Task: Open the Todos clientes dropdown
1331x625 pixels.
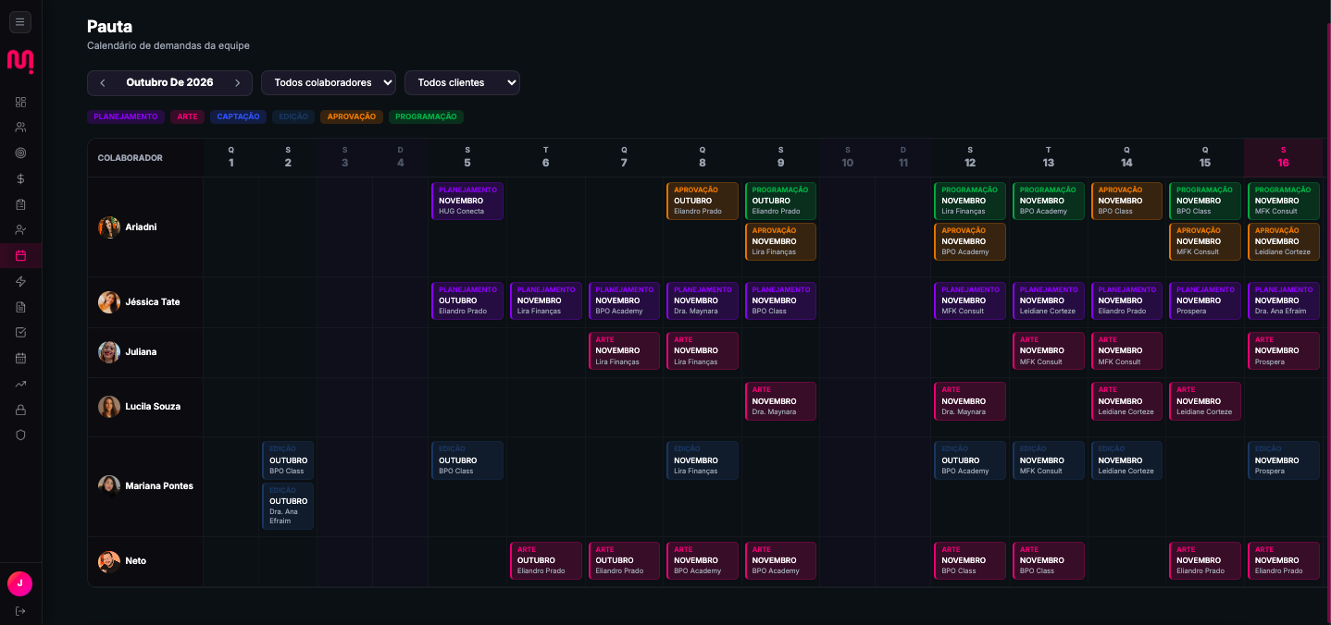Action: [462, 83]
